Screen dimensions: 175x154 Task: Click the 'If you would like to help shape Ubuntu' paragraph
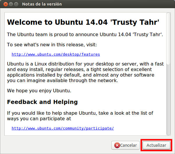(80, 116)
